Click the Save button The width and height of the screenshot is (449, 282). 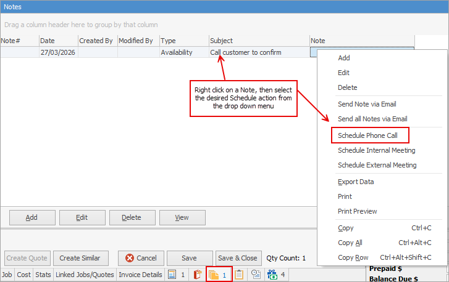[x=190, y=258]
